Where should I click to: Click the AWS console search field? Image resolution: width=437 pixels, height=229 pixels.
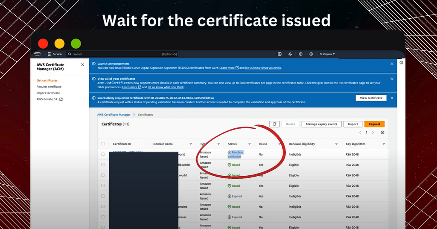click(x=122, y=54)
